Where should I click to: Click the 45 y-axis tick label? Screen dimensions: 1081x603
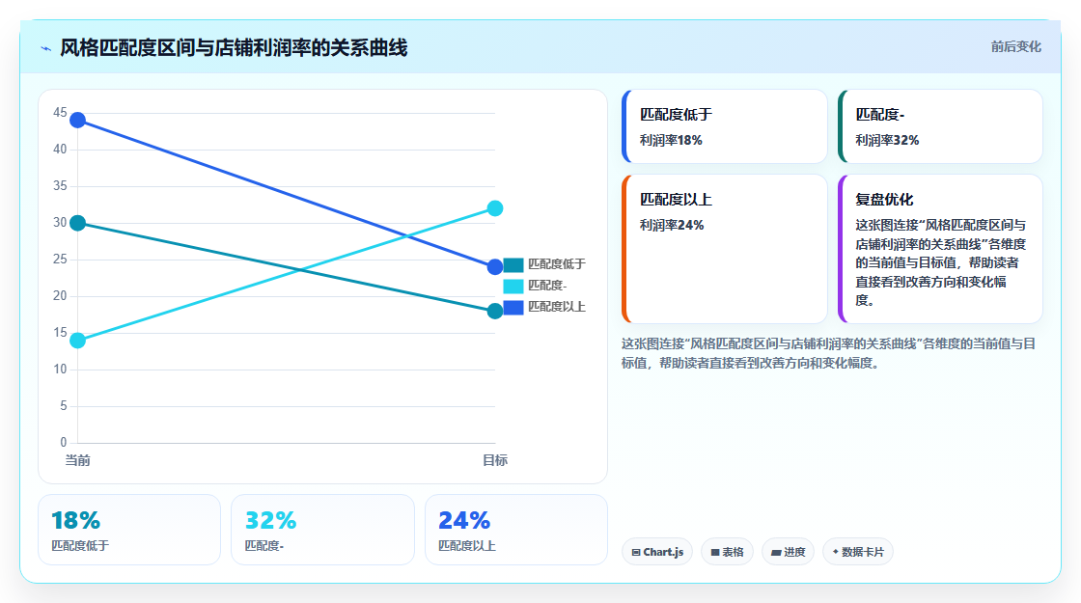coord(60,112)
